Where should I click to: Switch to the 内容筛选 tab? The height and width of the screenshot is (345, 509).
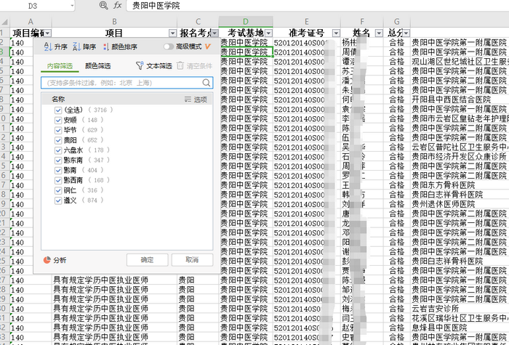coord(60,65)
